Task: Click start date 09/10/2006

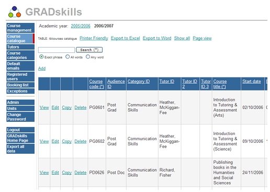Action: pyautogui.click(x=253, y=141)
